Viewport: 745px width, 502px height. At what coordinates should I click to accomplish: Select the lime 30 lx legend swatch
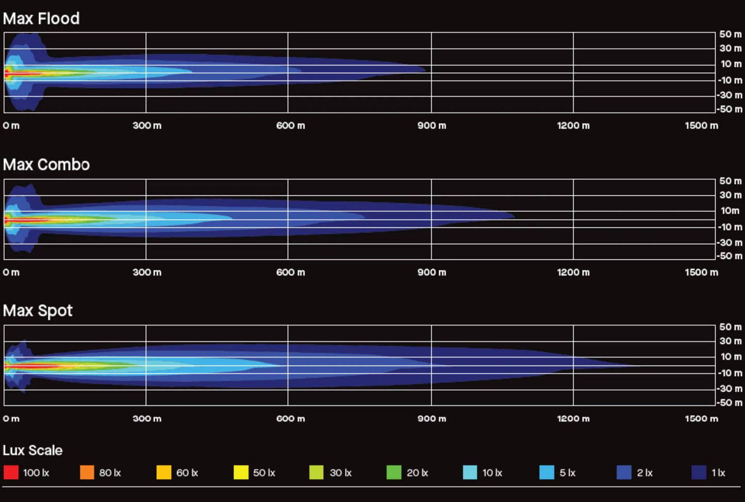(316, 472)
